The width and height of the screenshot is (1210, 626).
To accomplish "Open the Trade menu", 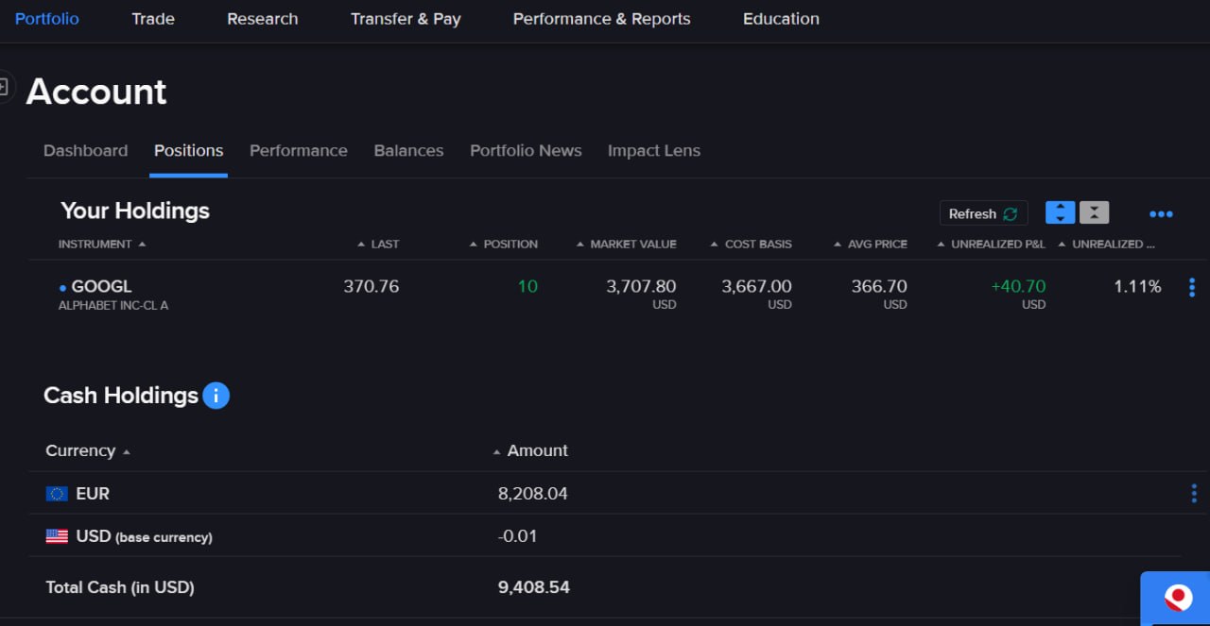I will 153,19.
